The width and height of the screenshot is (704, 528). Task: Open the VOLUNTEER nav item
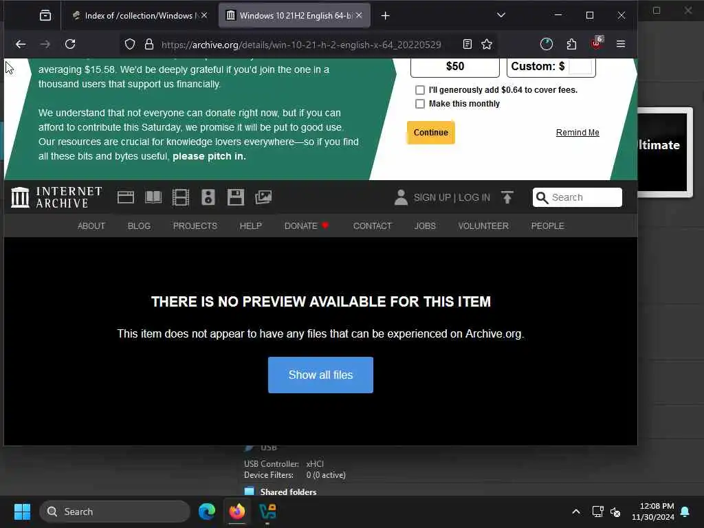click(x=483, y=225)
